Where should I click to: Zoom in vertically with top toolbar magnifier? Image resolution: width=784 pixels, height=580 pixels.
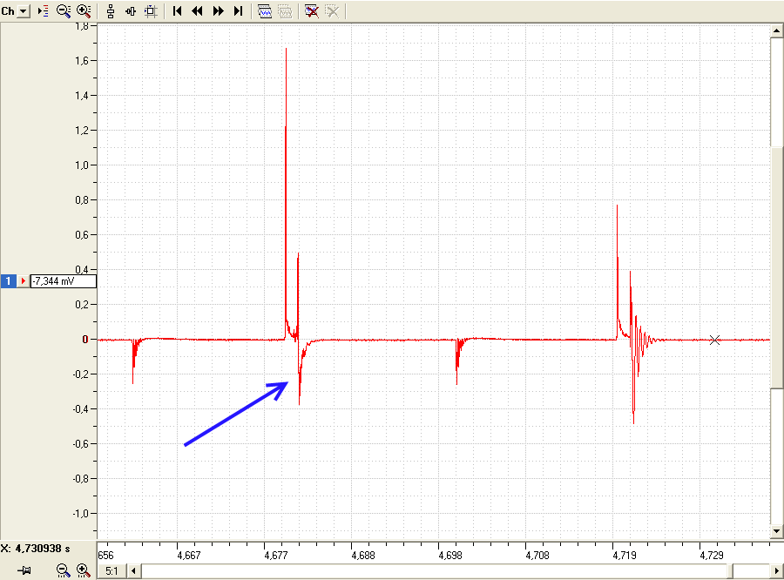(x=84, y=11)
